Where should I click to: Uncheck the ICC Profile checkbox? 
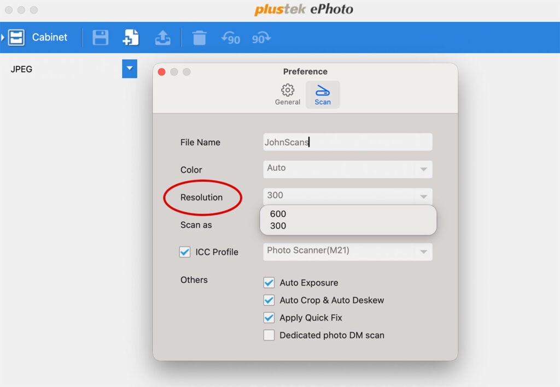[185, 252]
